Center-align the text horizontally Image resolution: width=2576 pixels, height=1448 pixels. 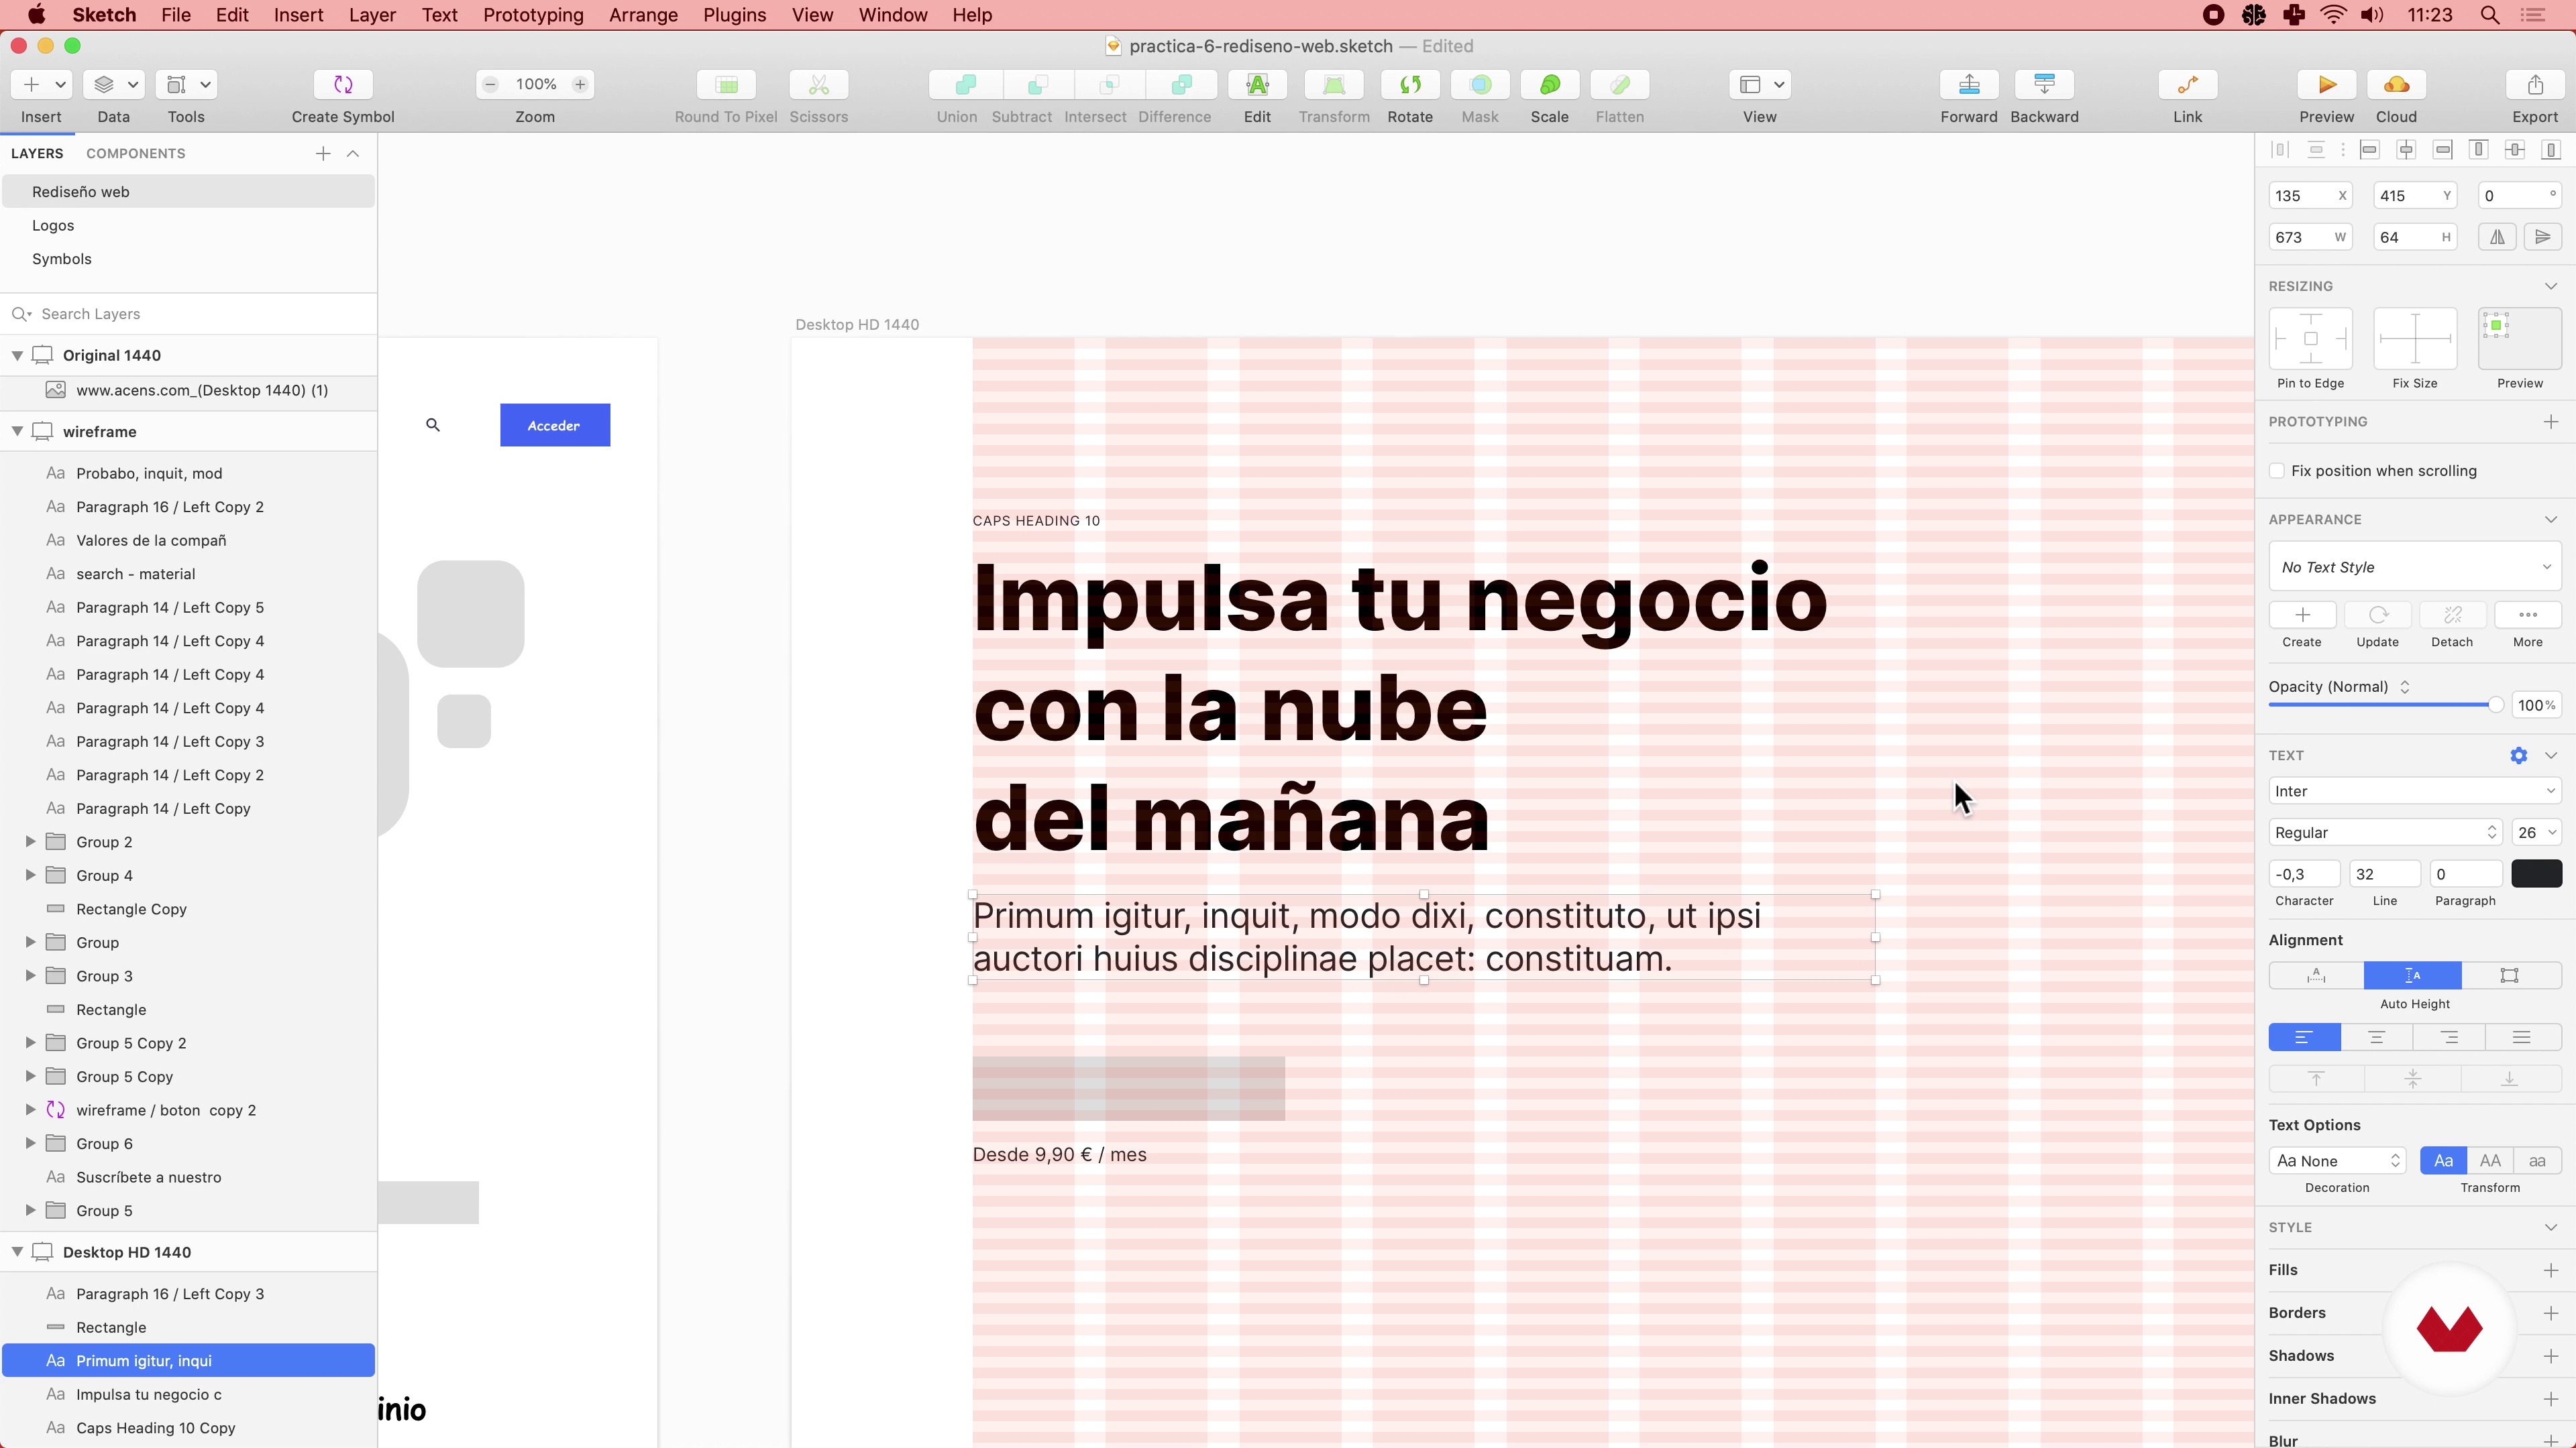[2376, 1037]
